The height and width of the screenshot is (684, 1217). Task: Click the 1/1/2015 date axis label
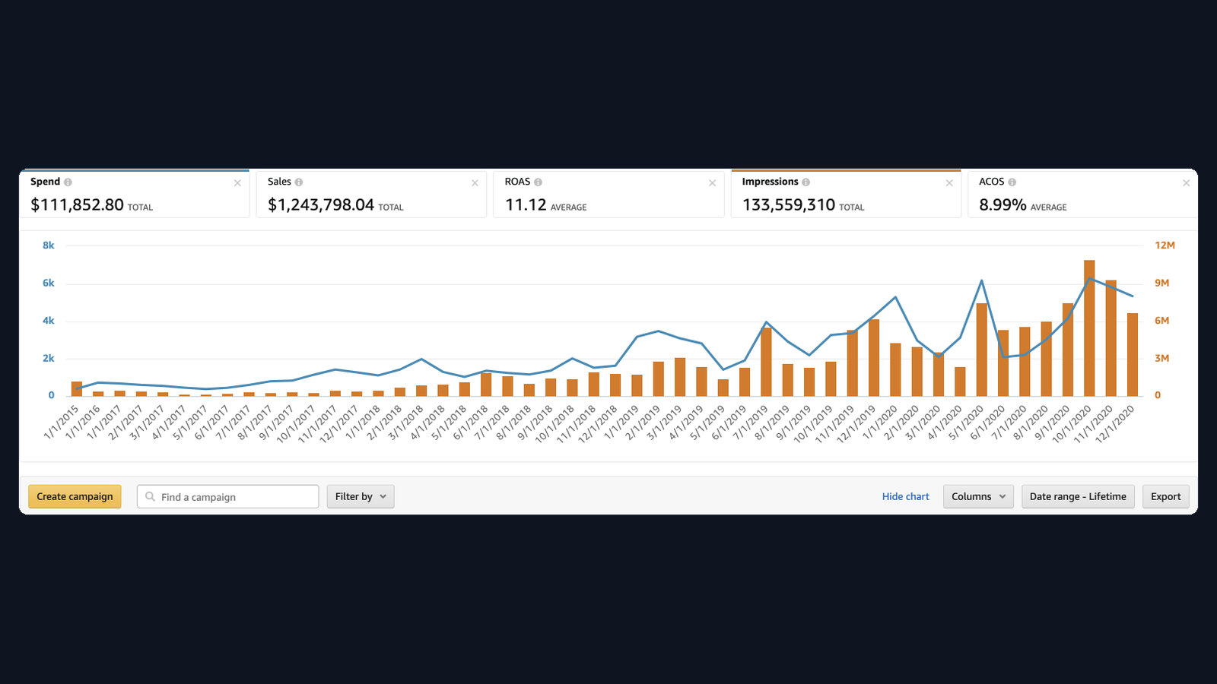pyautogui.click(x=62, y=422)
